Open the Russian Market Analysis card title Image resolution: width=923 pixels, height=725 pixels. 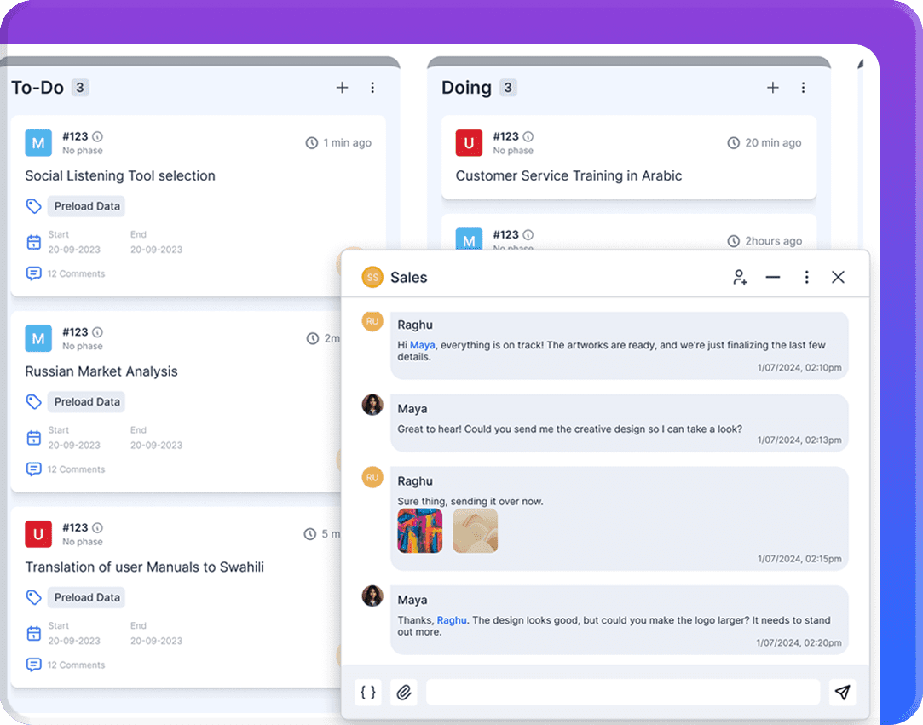coord(101,371)
